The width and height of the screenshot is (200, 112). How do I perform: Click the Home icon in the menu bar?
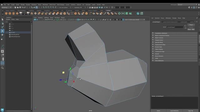click(x=2, y=5)
